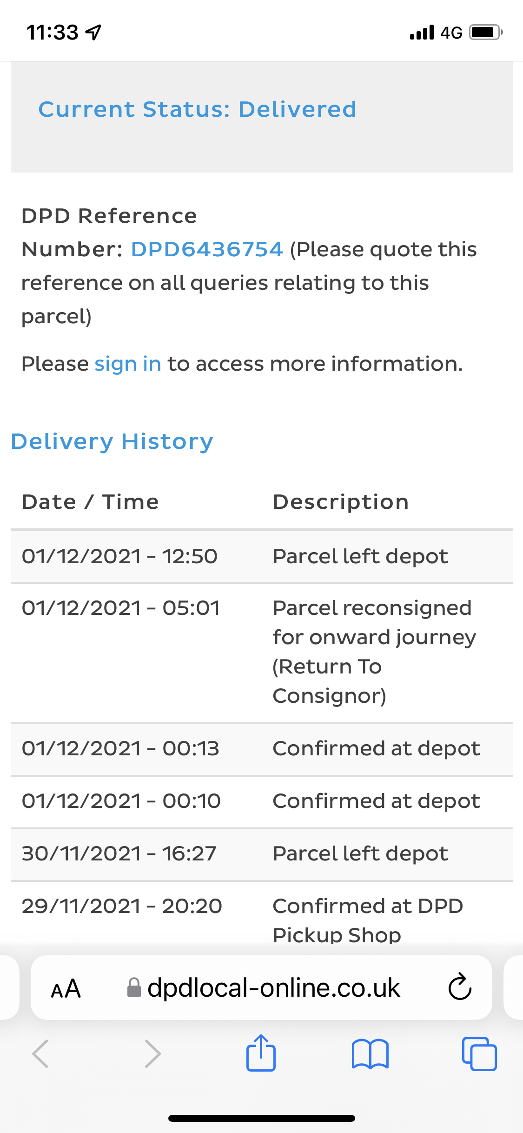Tap the forward navigation arrow

tap(152, 1054)
